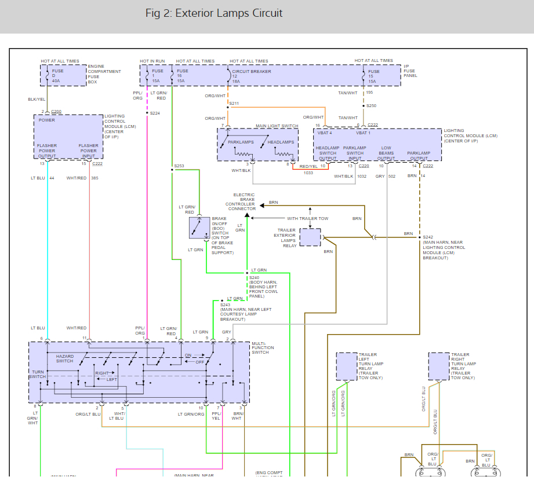Select the "MAIN LIGHT SWITCH" heading
The width and height of the screenshot is (534, 484).
277,126
